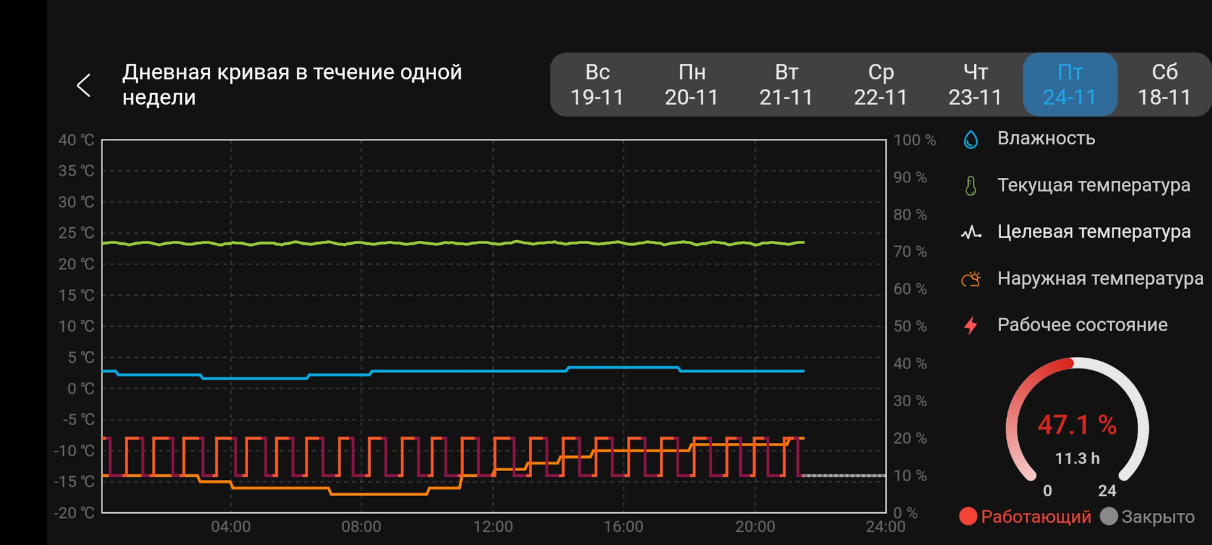The image size is (1212, 545).
Task: Select the highlighted Пт 24-11 tab
Action: point(1070,85)
